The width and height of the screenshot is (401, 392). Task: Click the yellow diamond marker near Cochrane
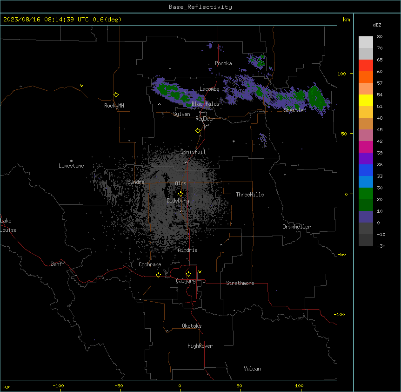pos(158,275)
